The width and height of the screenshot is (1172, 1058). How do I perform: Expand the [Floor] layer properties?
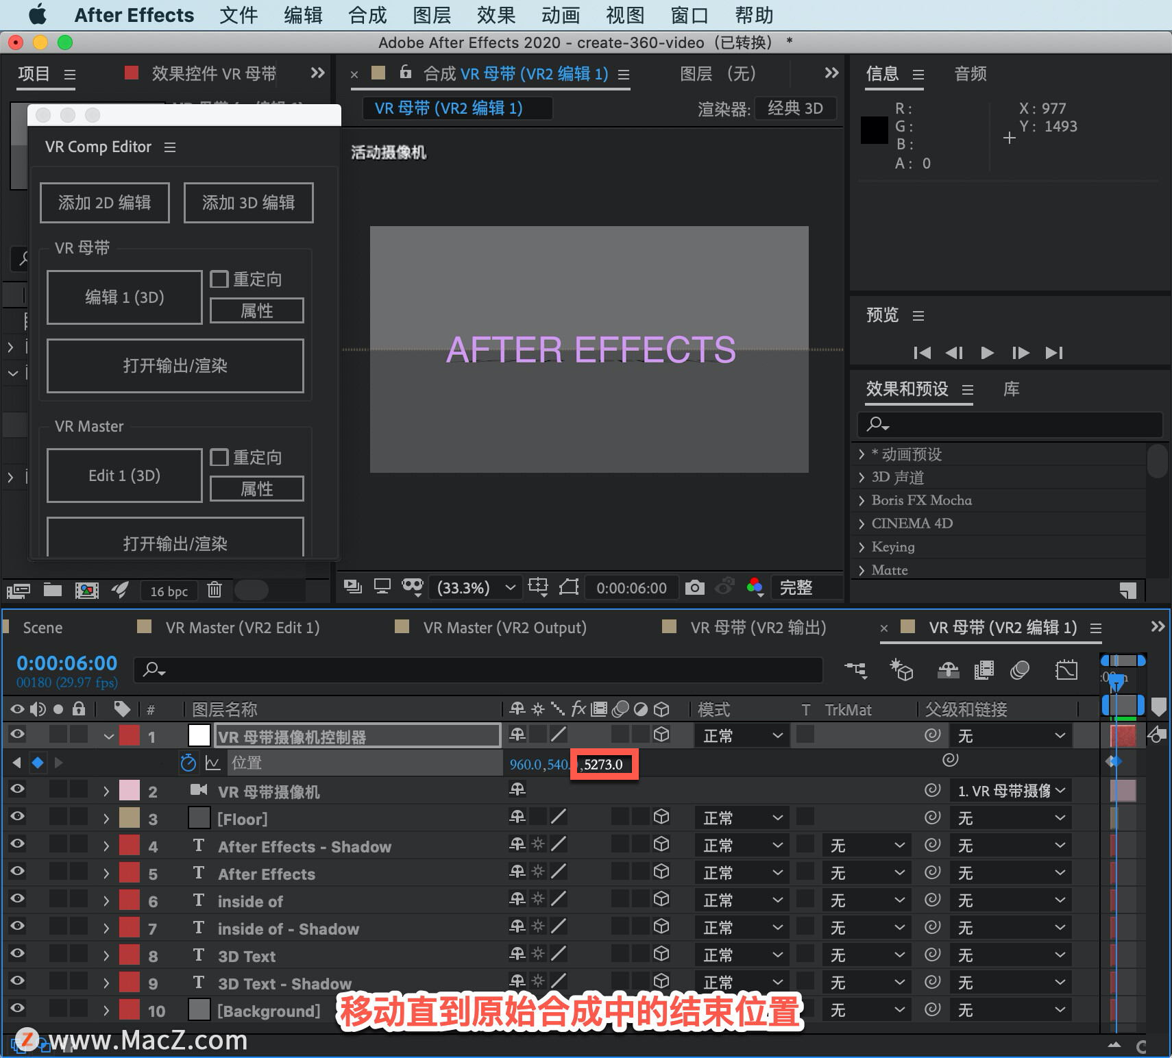click(106, 818)
